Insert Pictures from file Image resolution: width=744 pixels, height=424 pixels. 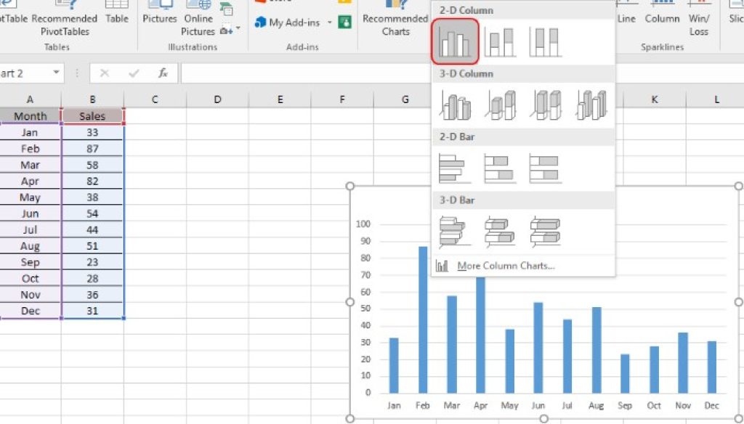(158, 19)
